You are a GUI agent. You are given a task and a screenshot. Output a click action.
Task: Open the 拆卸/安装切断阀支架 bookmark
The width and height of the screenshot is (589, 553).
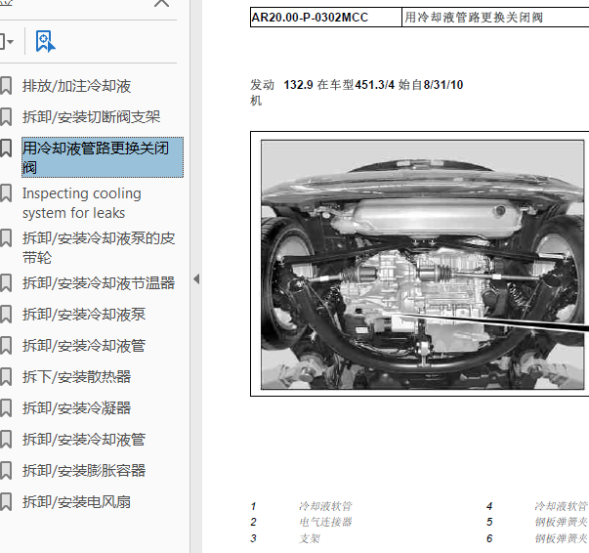click(x=91, y=117)
